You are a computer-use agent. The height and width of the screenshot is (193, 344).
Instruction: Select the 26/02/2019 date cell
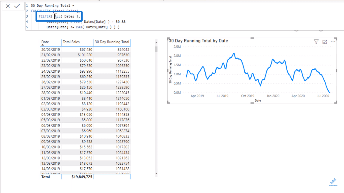[x=51, y=82]
